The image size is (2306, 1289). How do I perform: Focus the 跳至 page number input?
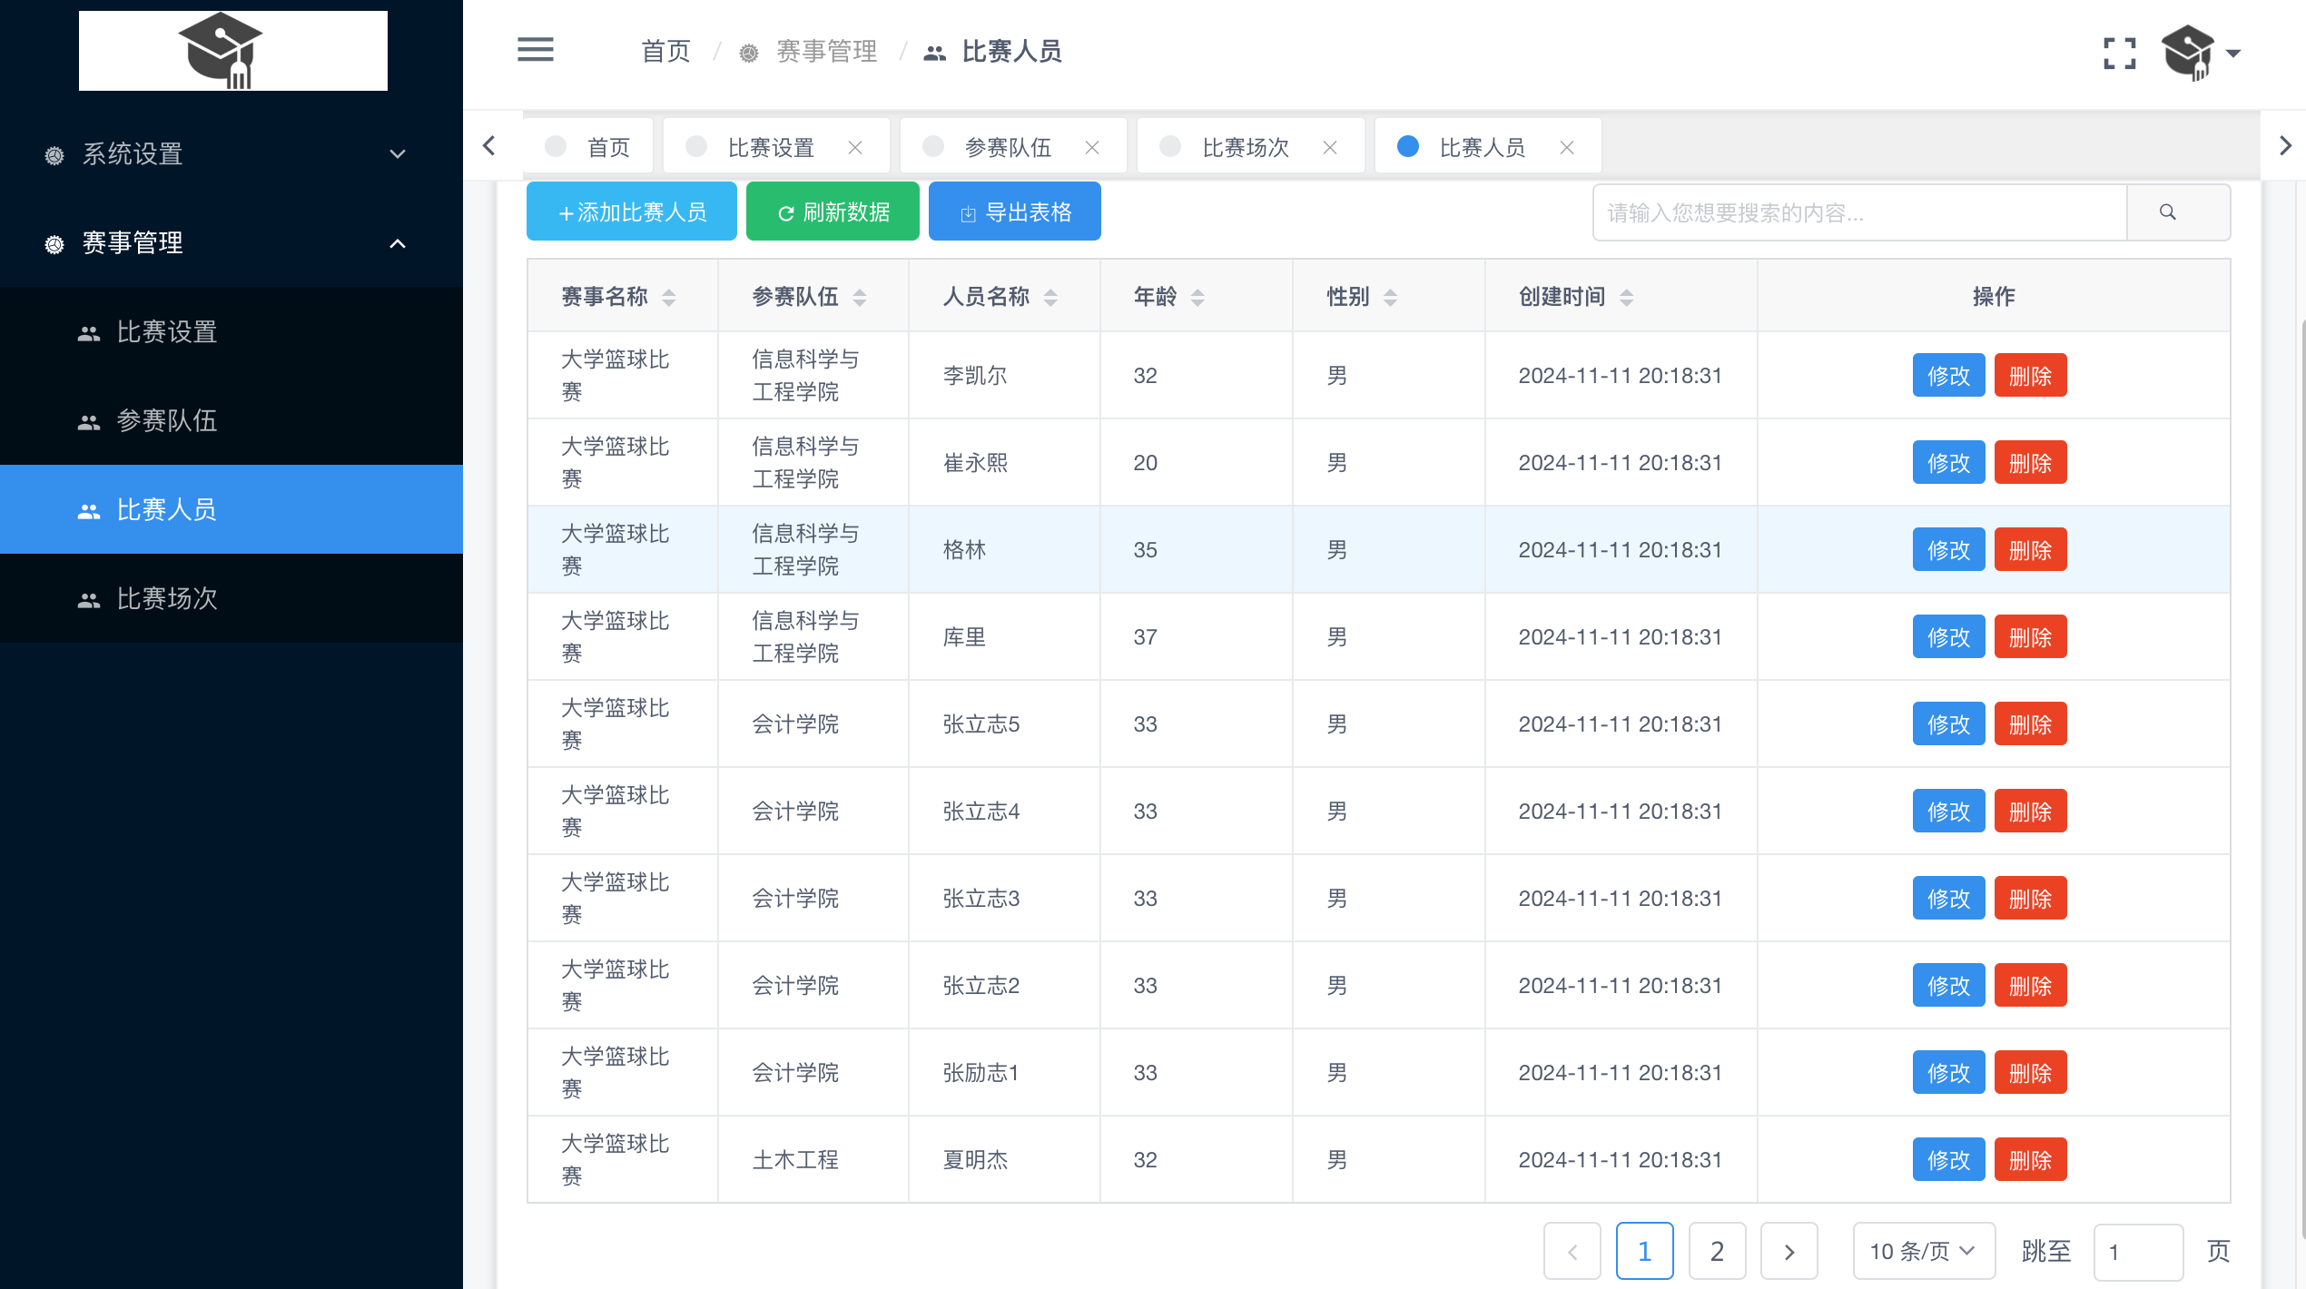pos(2138,1252)
